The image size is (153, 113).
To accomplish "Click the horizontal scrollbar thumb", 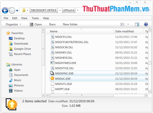I will (82, 95).
